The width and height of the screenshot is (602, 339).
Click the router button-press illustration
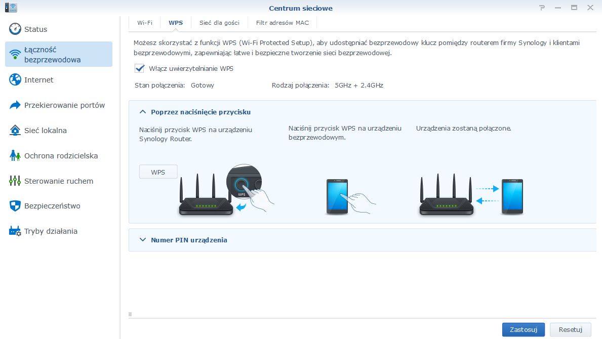(226, 189)
